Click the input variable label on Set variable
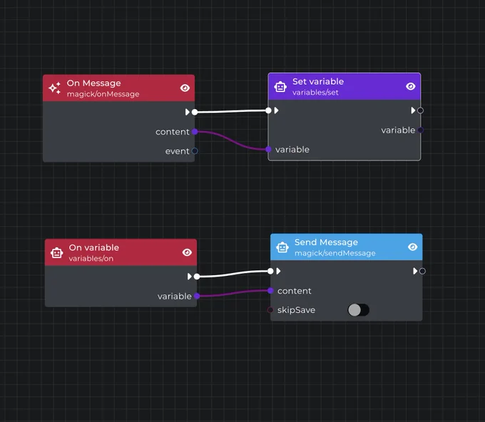Screen dimensions: 485x422 click(292, 150)
